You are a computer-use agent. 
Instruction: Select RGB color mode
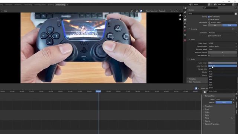point(229,25)
